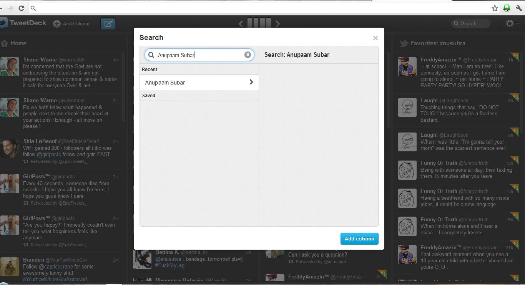Screen dimensions: 525x285
Task: Clear the search text with the X icon
Action: 248,55
